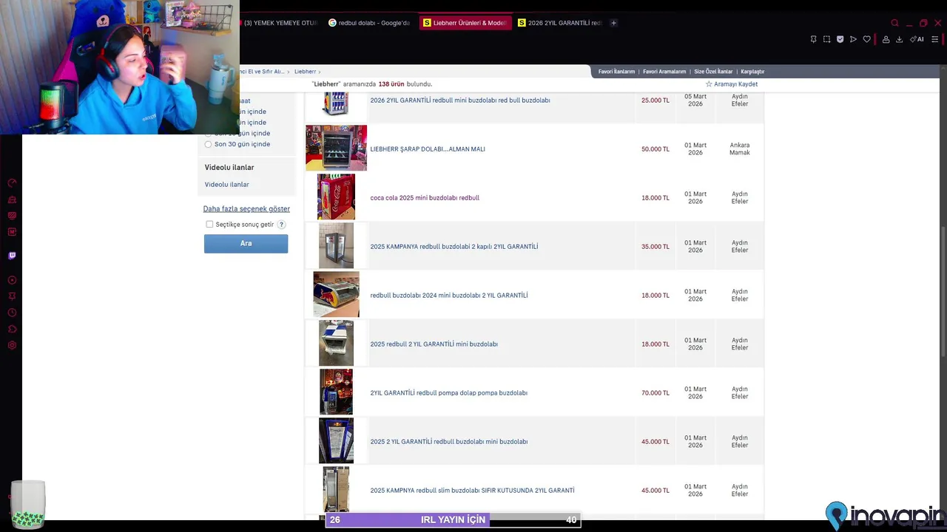Click the pin icon in browser toolbar
The width and height of the screenshot is (947, 532).
tap(813, 39)
